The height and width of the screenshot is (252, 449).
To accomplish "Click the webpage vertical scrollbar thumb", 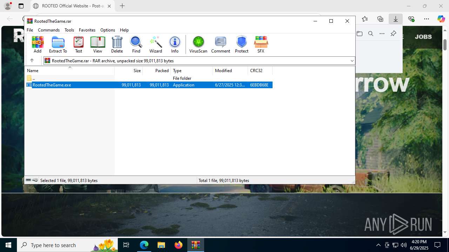I will coord(445,44).
